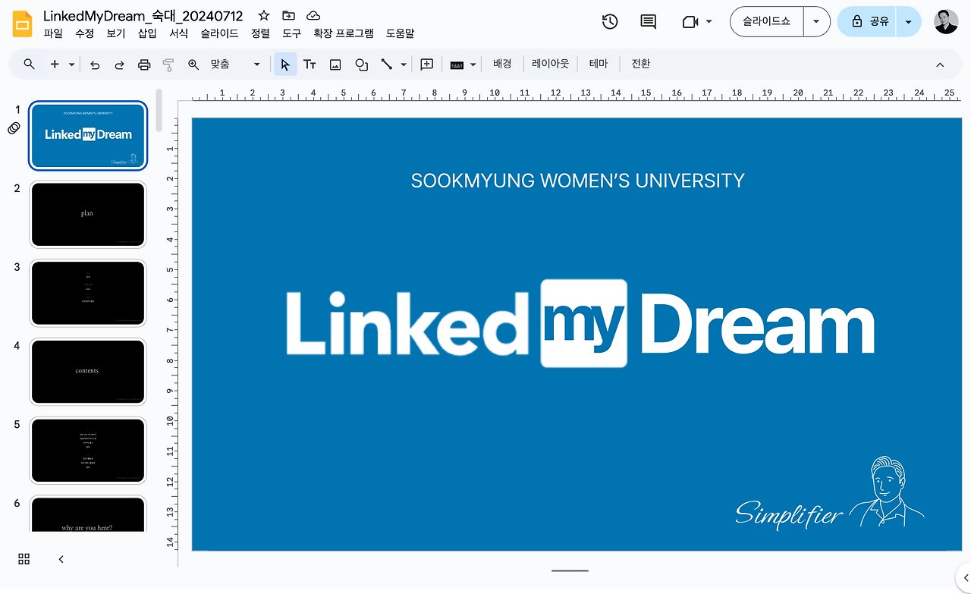Click the print icon

(x=144, y=64)
